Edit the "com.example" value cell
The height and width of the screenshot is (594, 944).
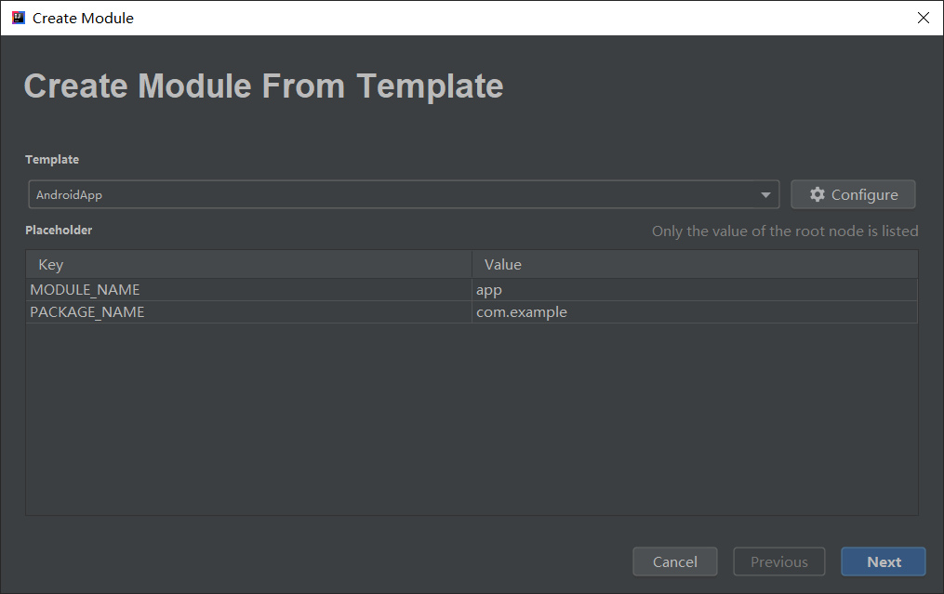521,312
